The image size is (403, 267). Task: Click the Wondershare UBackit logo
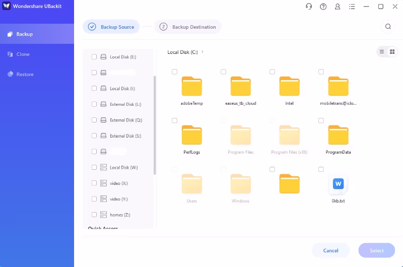(x=7, y=6)
